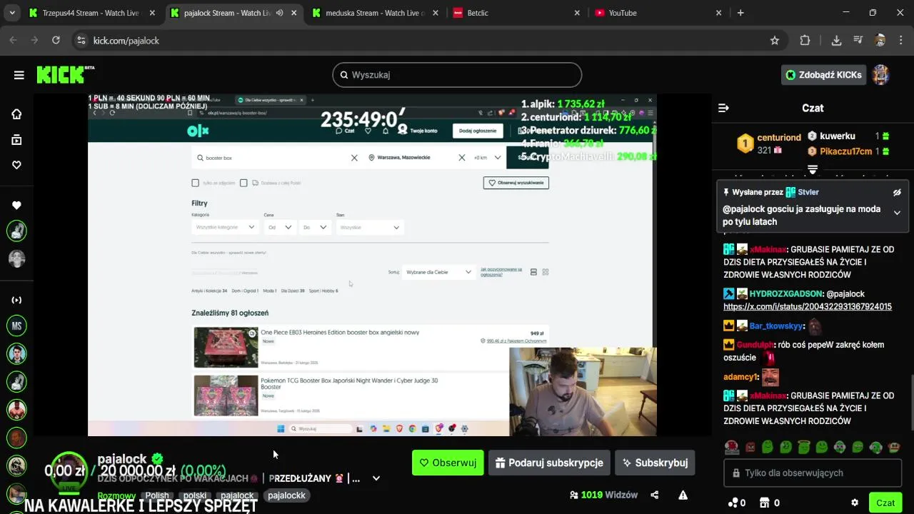Image resolution: width=914 pixels, height=514 pixels.
Task: Go back in browser history
Action: point(13,41)
